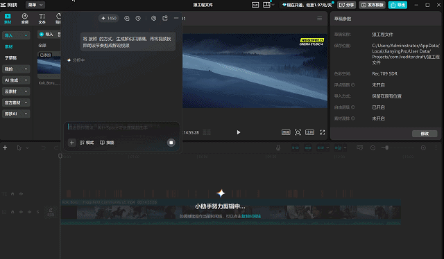The height and width of the screenshot is (259, 444).
Task: Pop out the AI assistant panel
Action: (165, 19)
